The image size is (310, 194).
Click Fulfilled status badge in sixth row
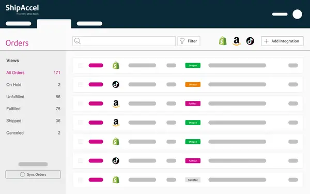pos(193,161)
